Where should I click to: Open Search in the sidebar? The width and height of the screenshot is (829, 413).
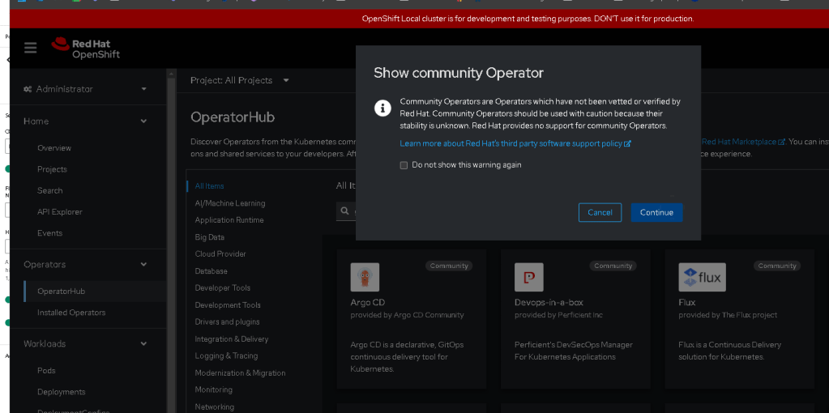(49, 190)
